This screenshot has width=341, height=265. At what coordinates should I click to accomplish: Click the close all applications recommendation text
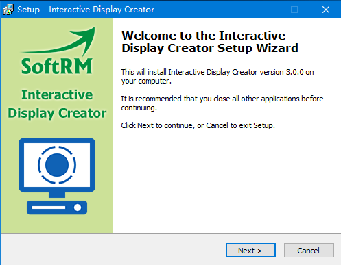222,103
